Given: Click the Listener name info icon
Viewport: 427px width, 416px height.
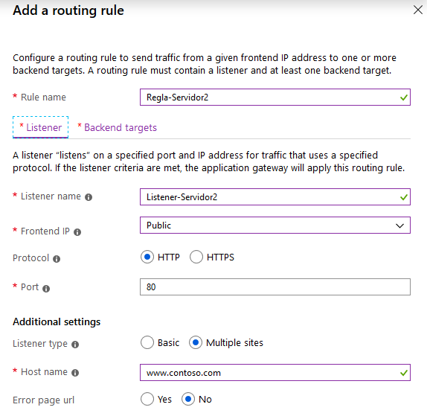Looking at the screenshot, I should coord(89,197).
